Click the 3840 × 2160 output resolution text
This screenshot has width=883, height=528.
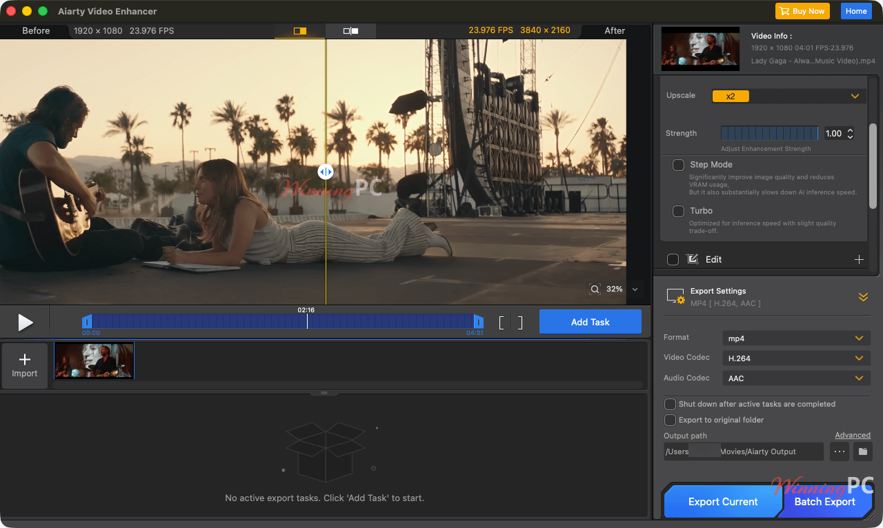pyautogui.click(x=545, y=30)
